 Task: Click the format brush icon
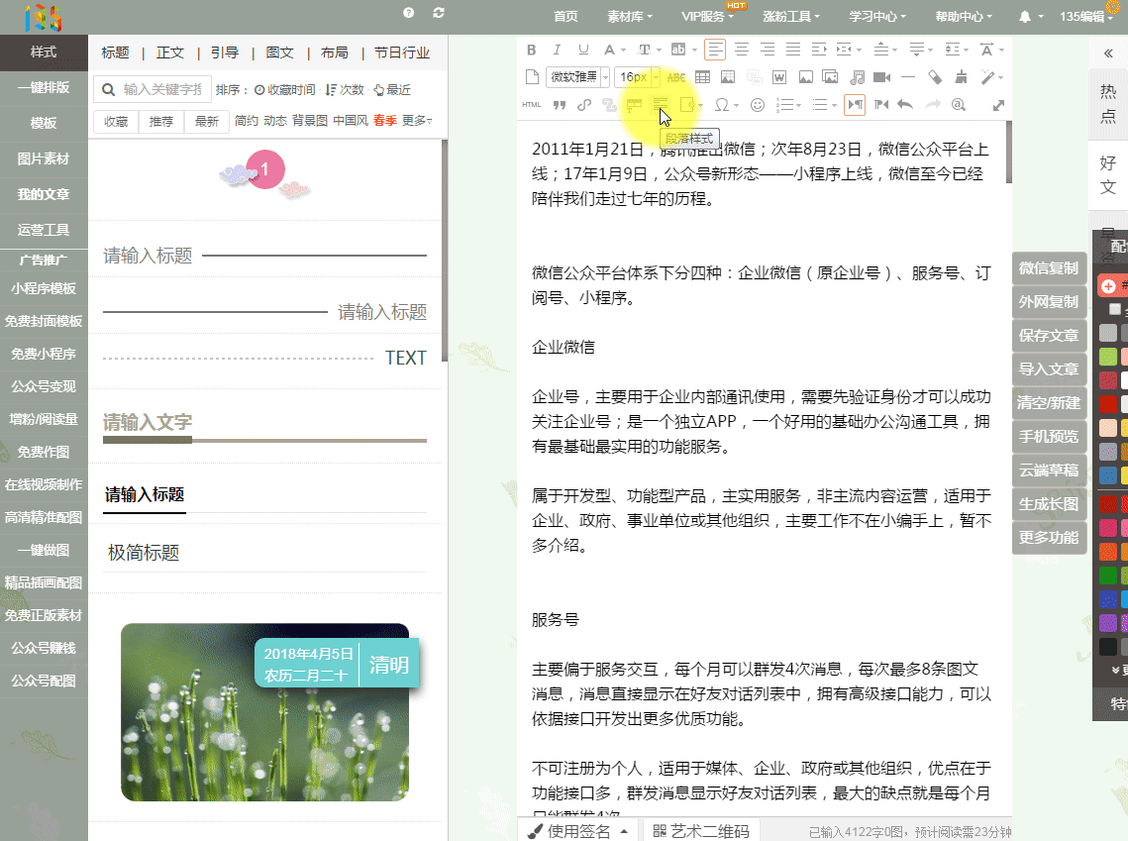(x=961, y=77)
